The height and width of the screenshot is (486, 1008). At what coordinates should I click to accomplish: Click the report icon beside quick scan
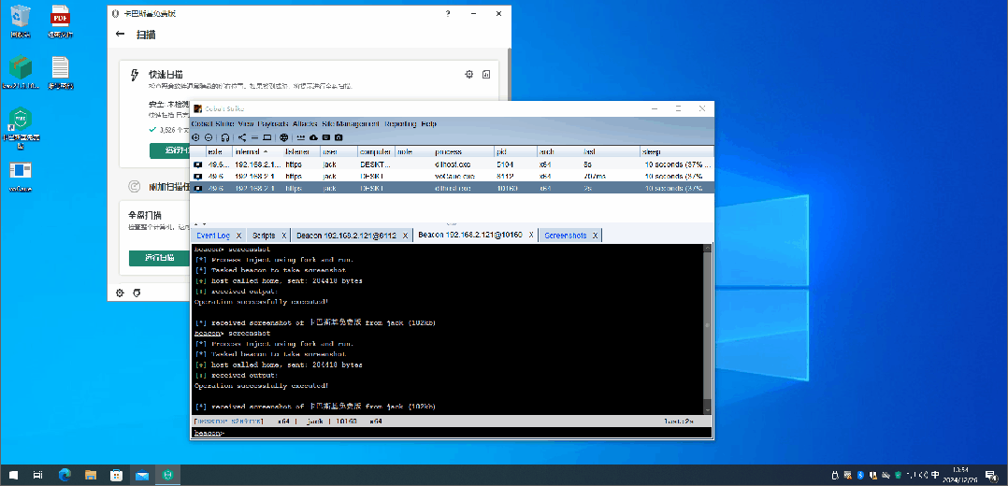pyautogui.click(x=486, y=75)
